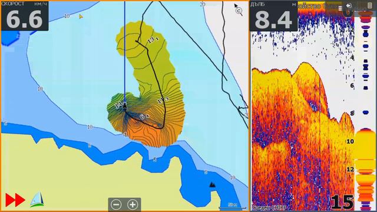The height and width of the screenshot is (212, 377).
Task: Select the small yellow arrow marker on chart
Action: pyautogui.click(x=81, y=16)
